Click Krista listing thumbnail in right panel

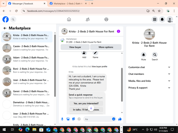(149, 34)
